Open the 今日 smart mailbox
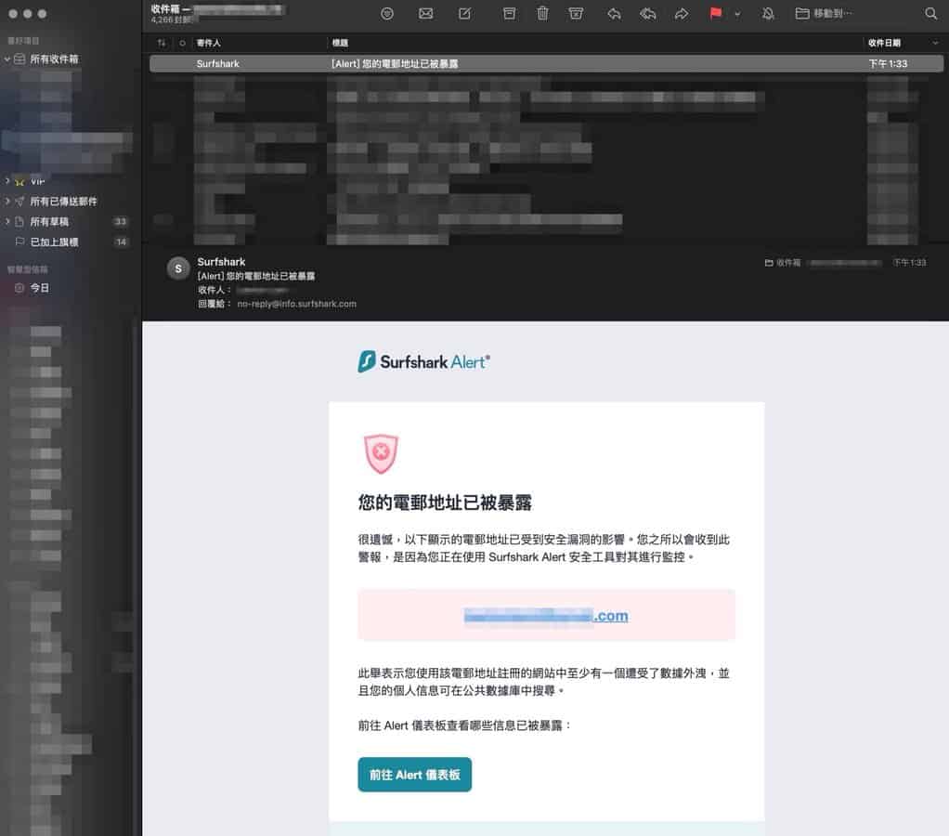This screenshot has width=949, height=836. 39,288
